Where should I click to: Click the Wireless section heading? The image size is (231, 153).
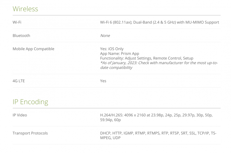coord(25,9)
